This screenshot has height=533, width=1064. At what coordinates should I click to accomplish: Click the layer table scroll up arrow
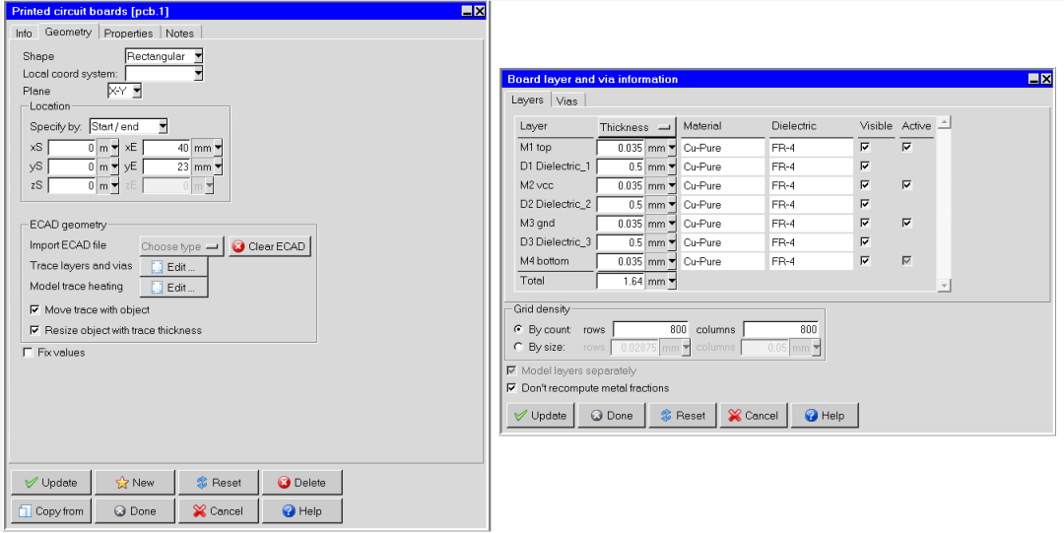click(x=944, y=123)
